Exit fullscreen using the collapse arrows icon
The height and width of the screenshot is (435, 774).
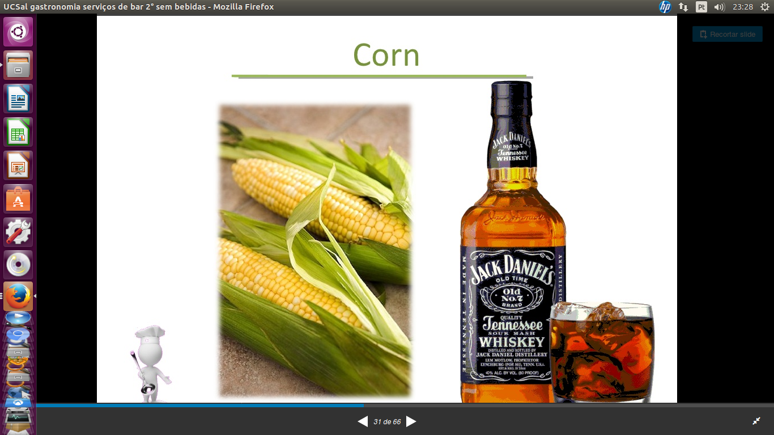point(756,421)
